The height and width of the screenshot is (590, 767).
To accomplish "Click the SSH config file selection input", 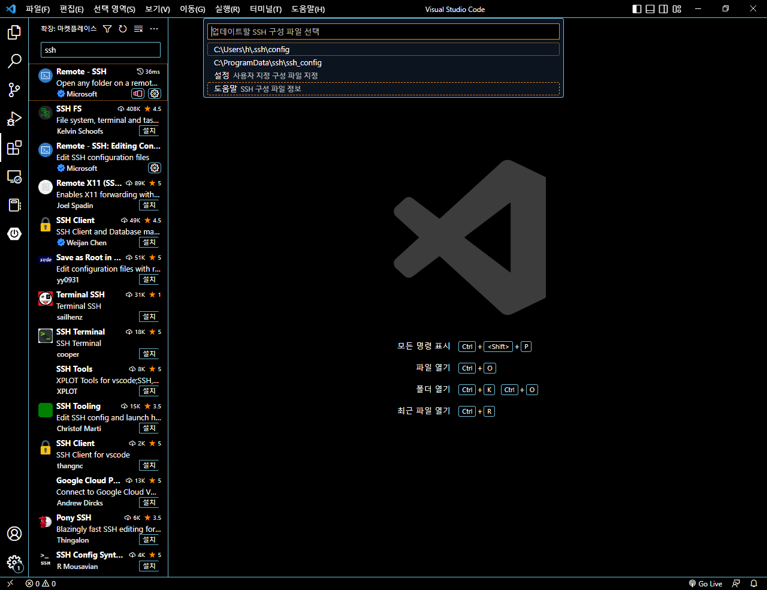I will [x=383, y=31].
